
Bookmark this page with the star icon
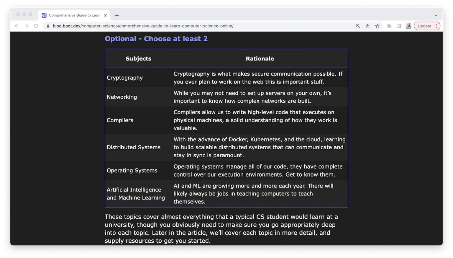[377, 26]
